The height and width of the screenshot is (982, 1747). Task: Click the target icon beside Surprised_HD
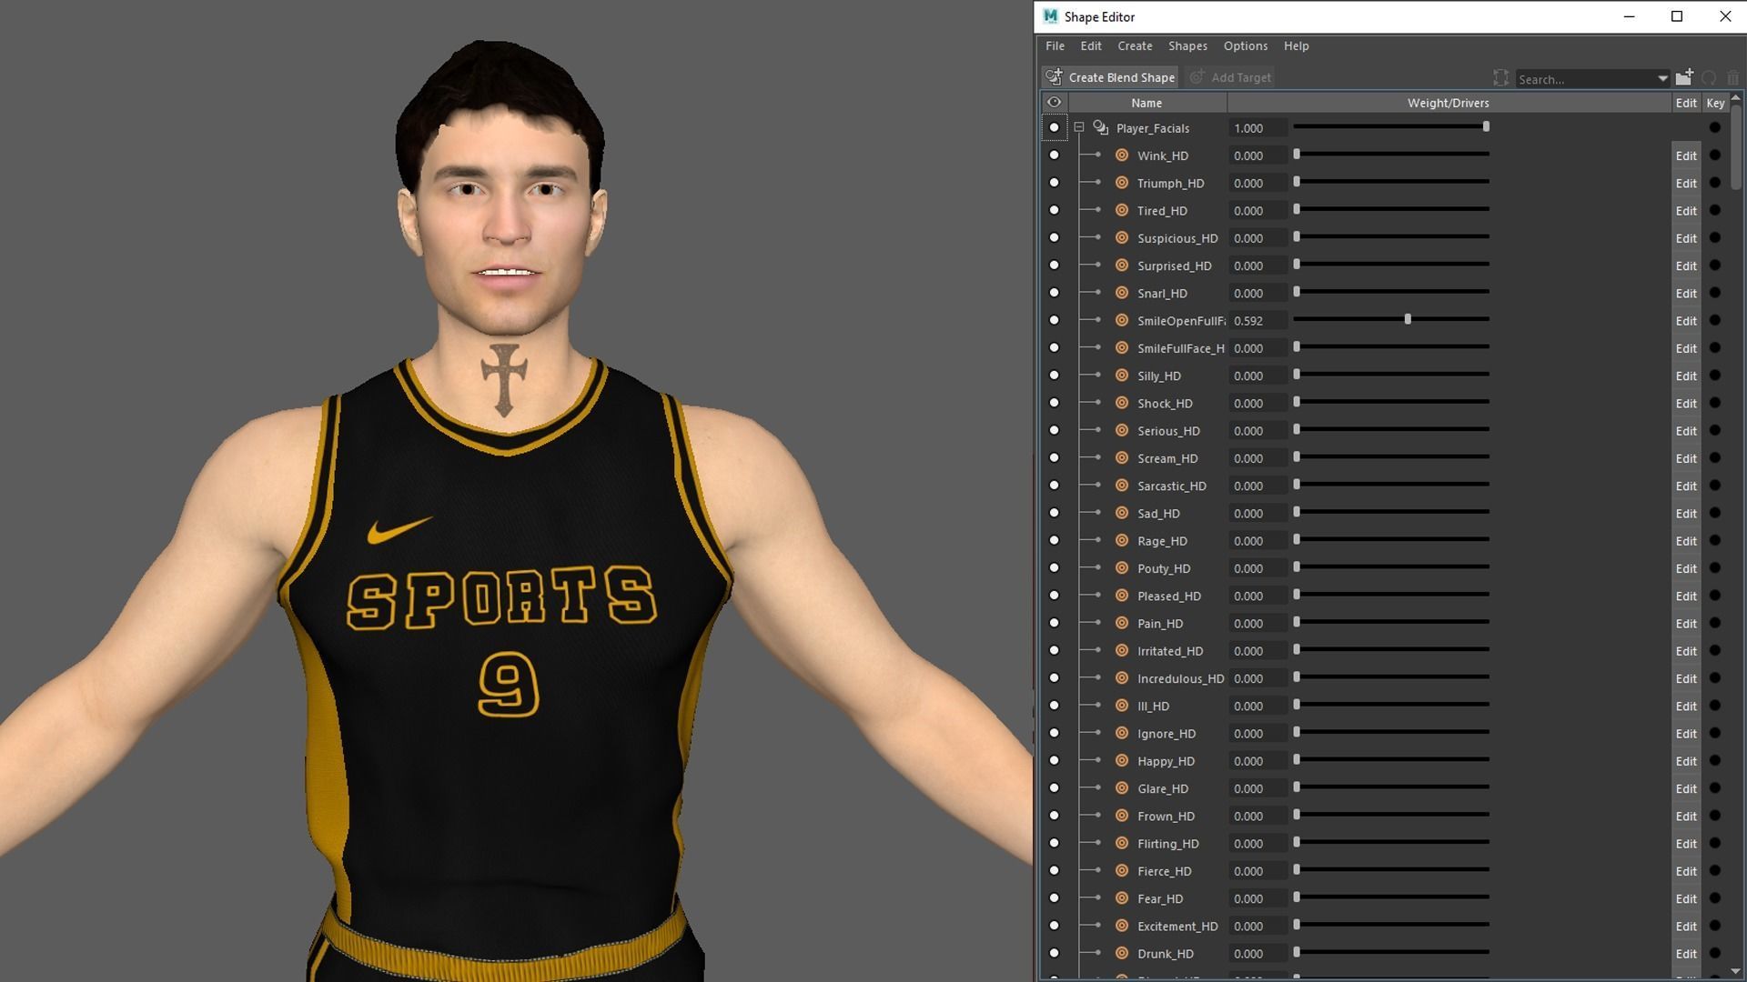tap(1122, 266)
